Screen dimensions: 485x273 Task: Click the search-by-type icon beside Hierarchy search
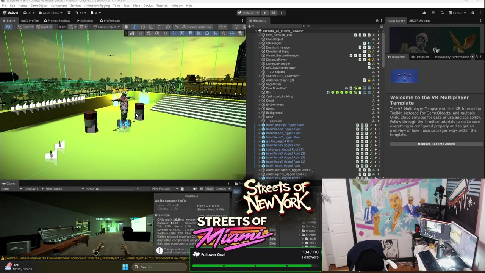(382, 26)
